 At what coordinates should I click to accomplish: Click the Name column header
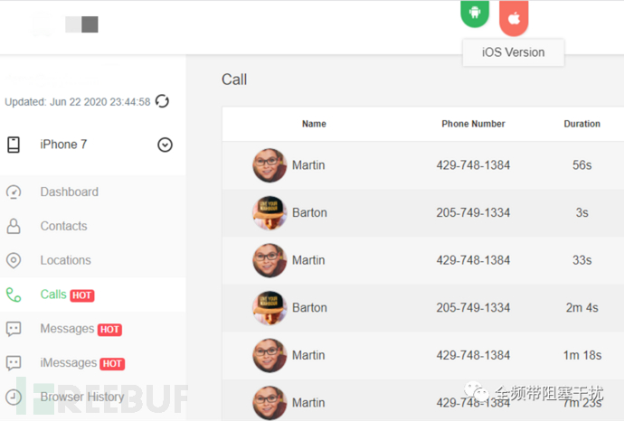(314, 124)
